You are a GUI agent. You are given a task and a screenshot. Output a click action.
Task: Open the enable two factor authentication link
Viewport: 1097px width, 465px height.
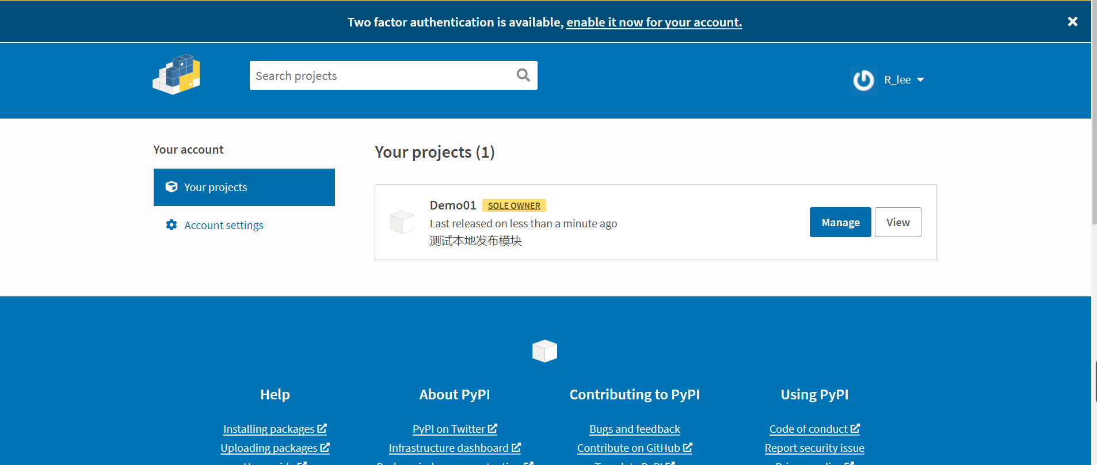pos(654,22)
